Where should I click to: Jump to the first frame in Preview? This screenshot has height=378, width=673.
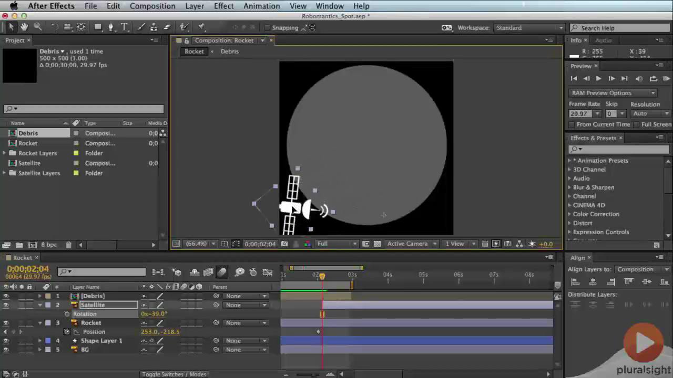coord(574,79)
